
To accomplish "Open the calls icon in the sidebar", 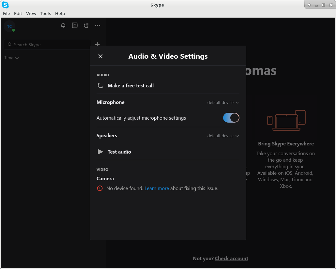I will (86, 25).
